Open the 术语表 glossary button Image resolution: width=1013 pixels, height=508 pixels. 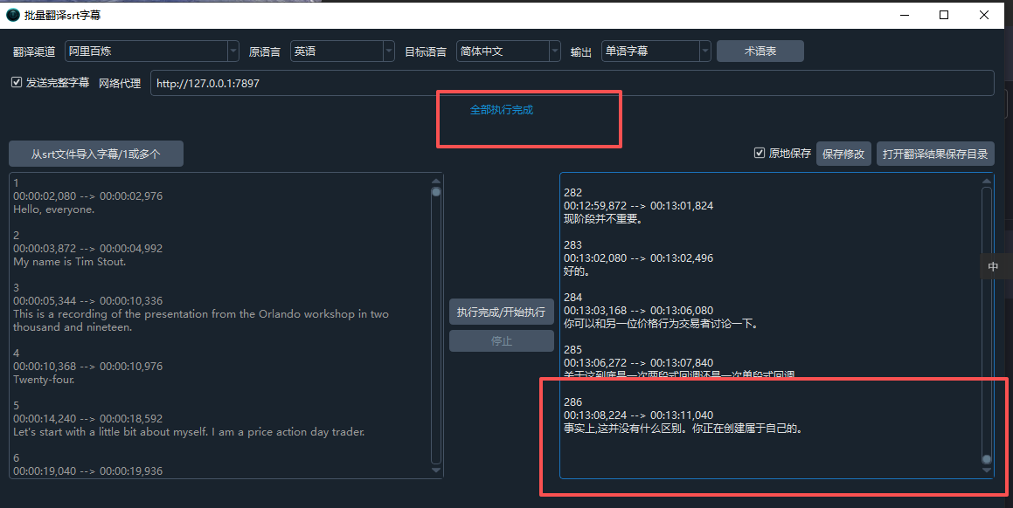pyautogui.click(x=760, y=51)
